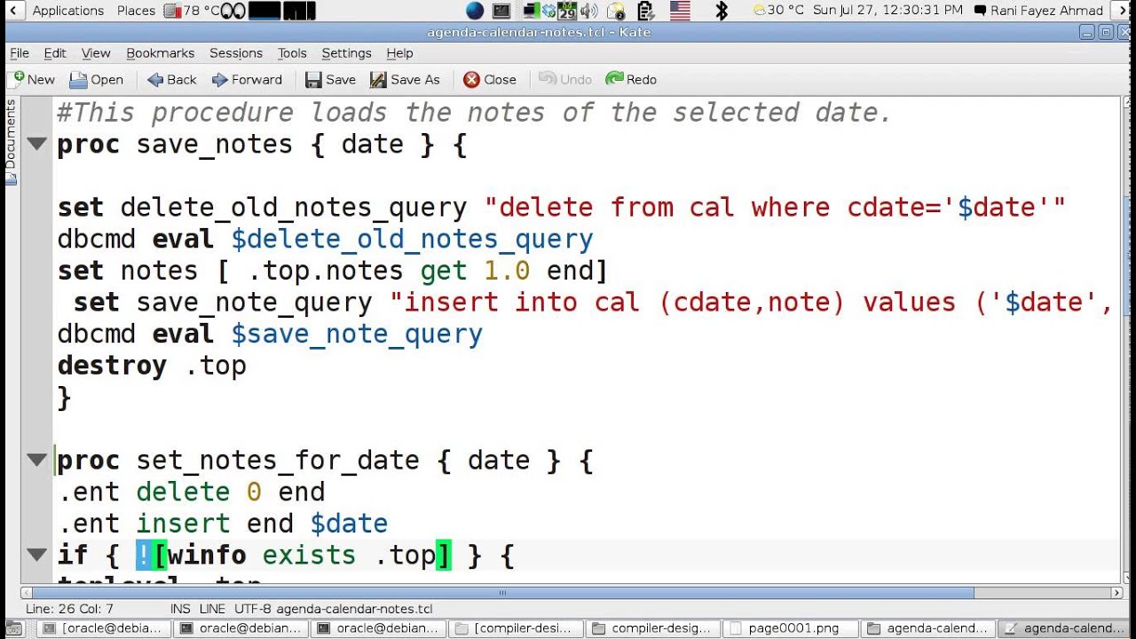The image size is (1136, 639).
Task: Switch to [compiler-desi... taskbar window
Action: tap(515, 628)
